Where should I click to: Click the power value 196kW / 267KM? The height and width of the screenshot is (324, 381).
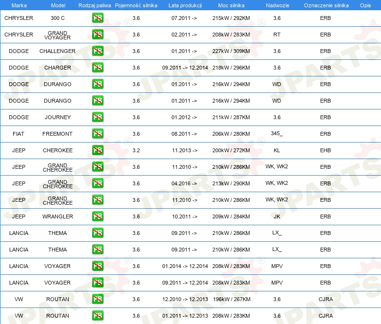tap(231, 299)
